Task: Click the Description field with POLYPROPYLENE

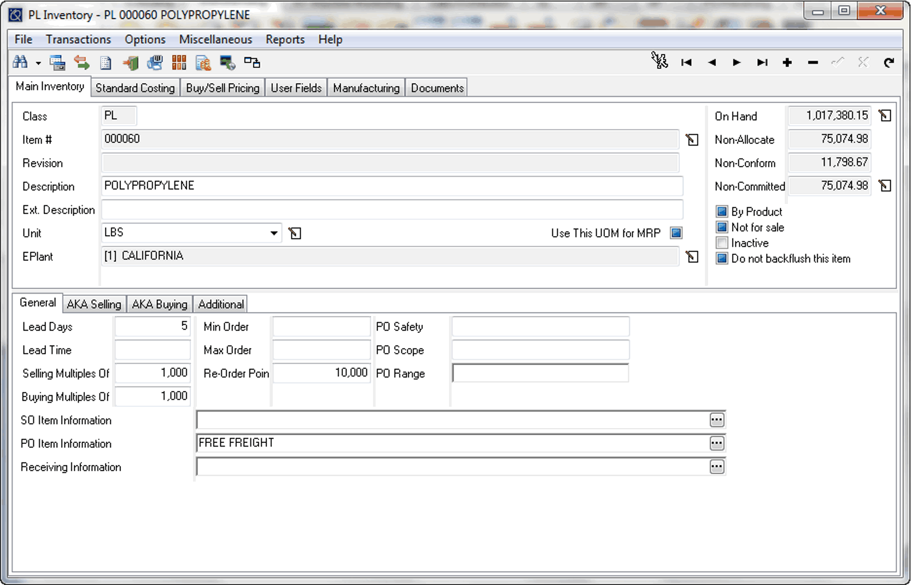Action: (x=392, y=186)
